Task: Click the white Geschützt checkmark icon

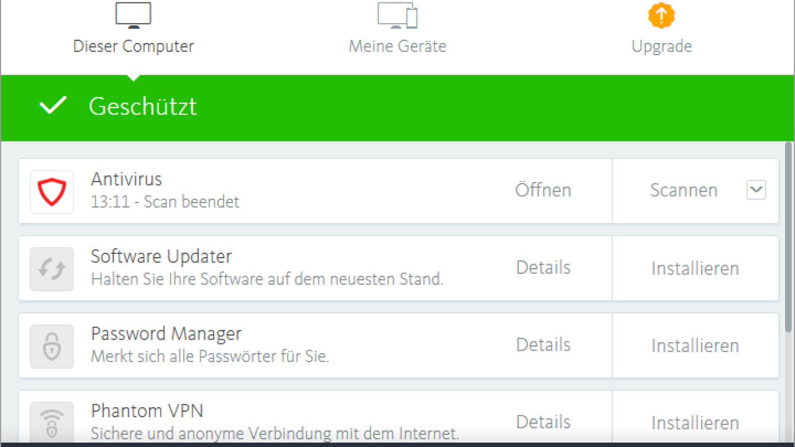Action: click(x=53, y=105)
